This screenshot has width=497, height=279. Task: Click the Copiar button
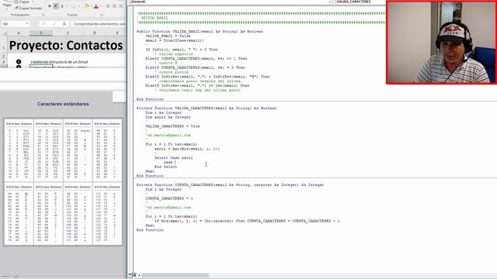(x=22, y=2)
